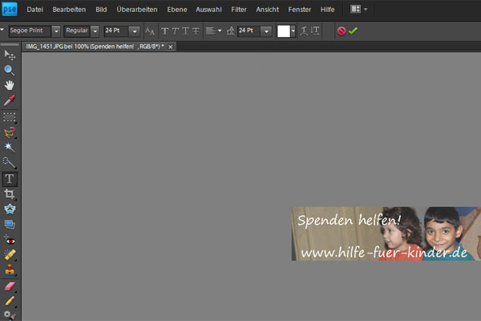Open the Filter menu
This screenshot has height=321, width=481.
[x=239, y=9]
